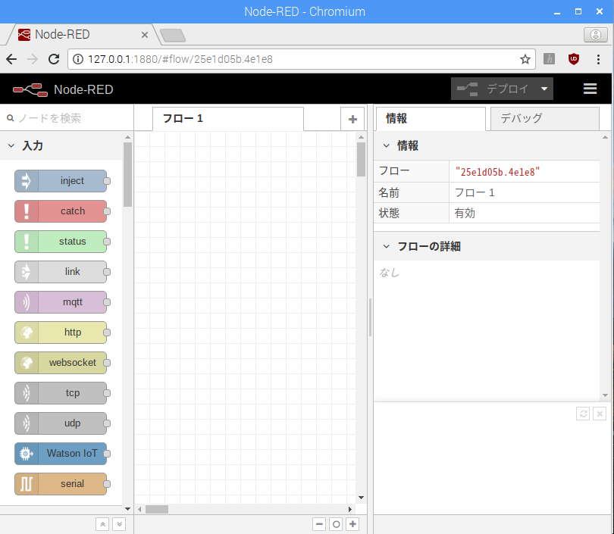Refresh the tips box in sidebar

coord(583,414)
